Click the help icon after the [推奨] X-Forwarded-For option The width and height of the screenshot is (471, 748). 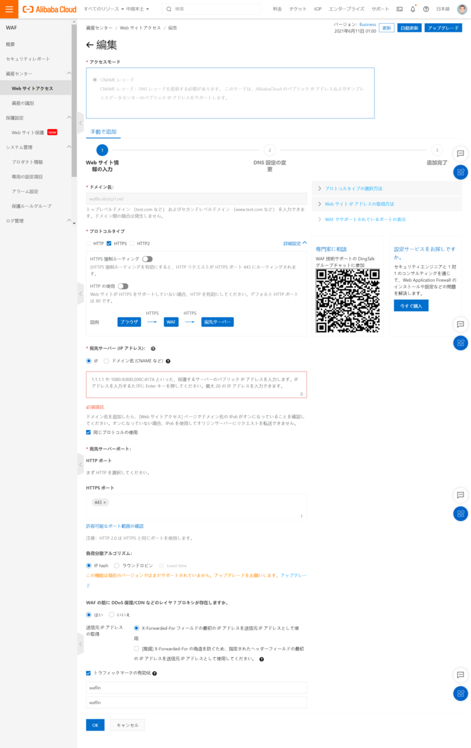(262, 659)
